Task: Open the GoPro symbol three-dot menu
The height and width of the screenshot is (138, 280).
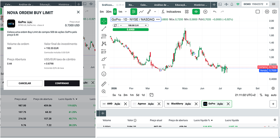Action: click(158, 19)
